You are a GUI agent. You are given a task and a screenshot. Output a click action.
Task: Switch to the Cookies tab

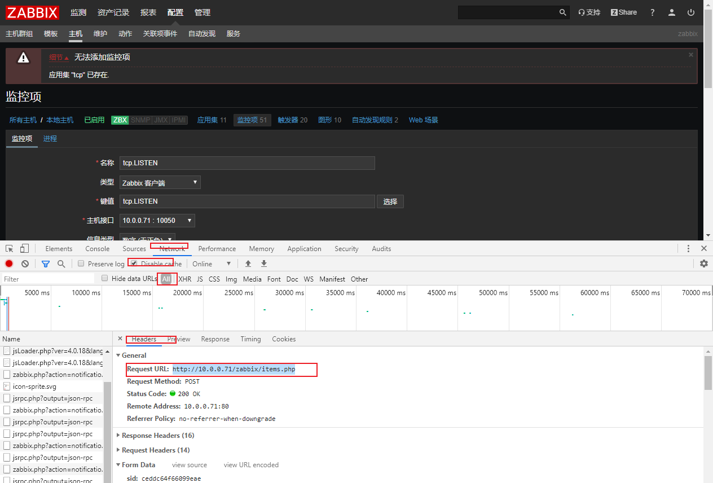coord(284,339)
